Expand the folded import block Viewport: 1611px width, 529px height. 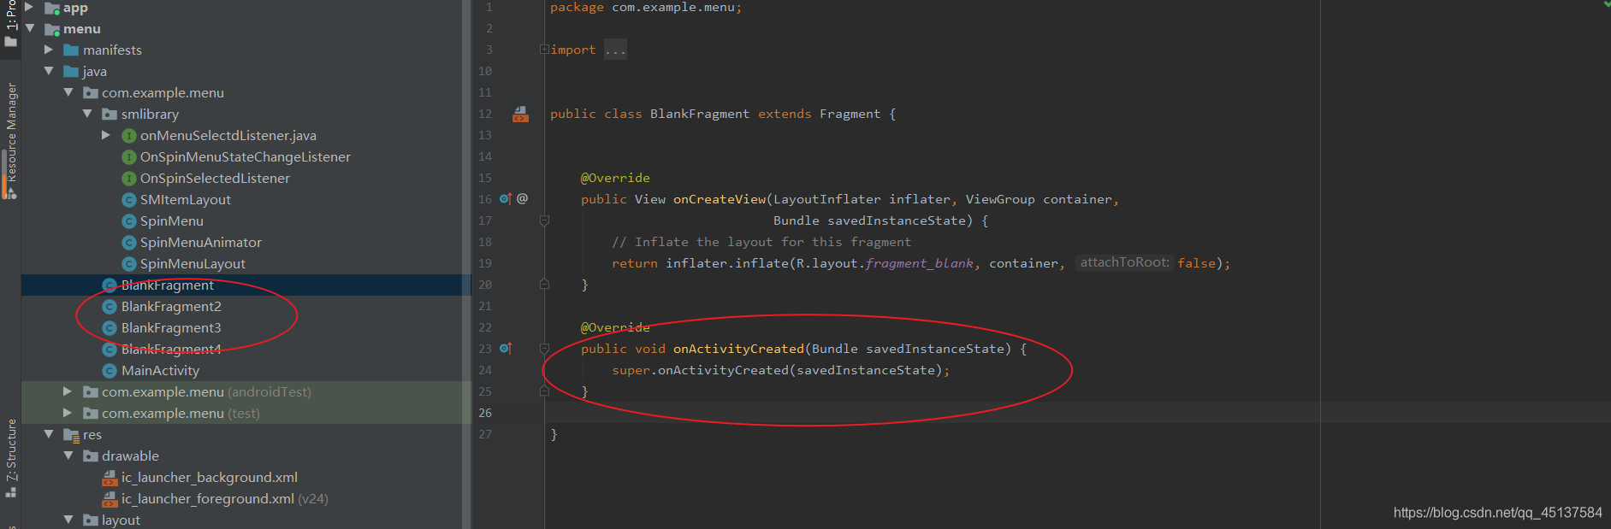544,50
